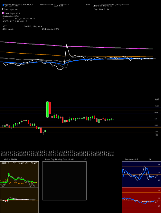Screen dimensions: 161x213
Task: Click the tall red candlestick beside the green one
Action: [x=50, y=108]
